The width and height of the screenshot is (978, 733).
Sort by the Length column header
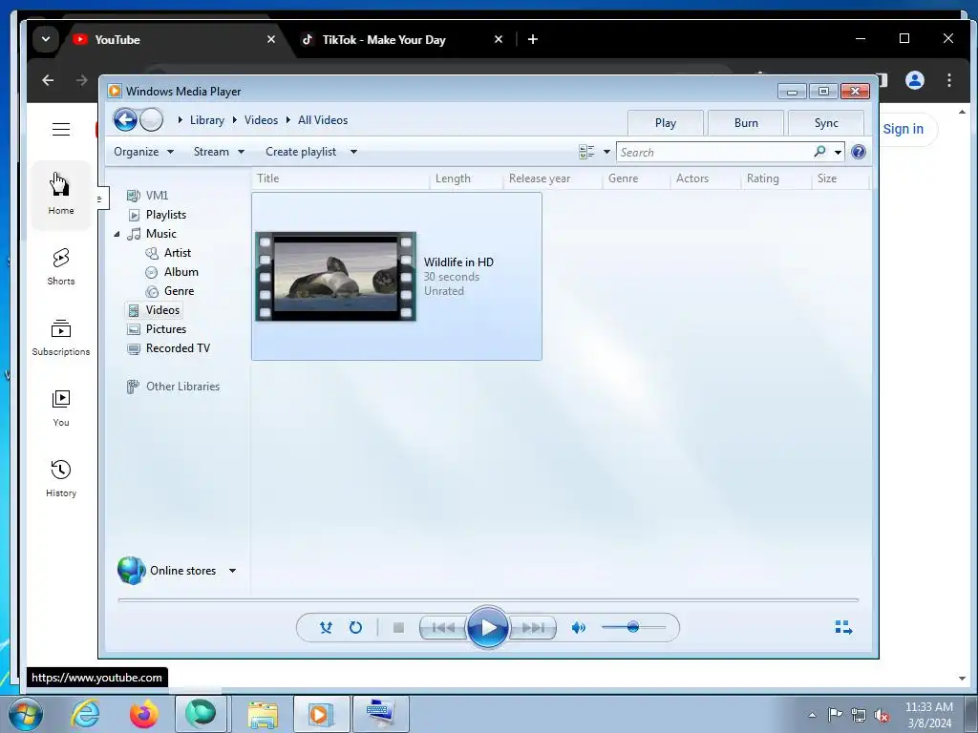466,178
